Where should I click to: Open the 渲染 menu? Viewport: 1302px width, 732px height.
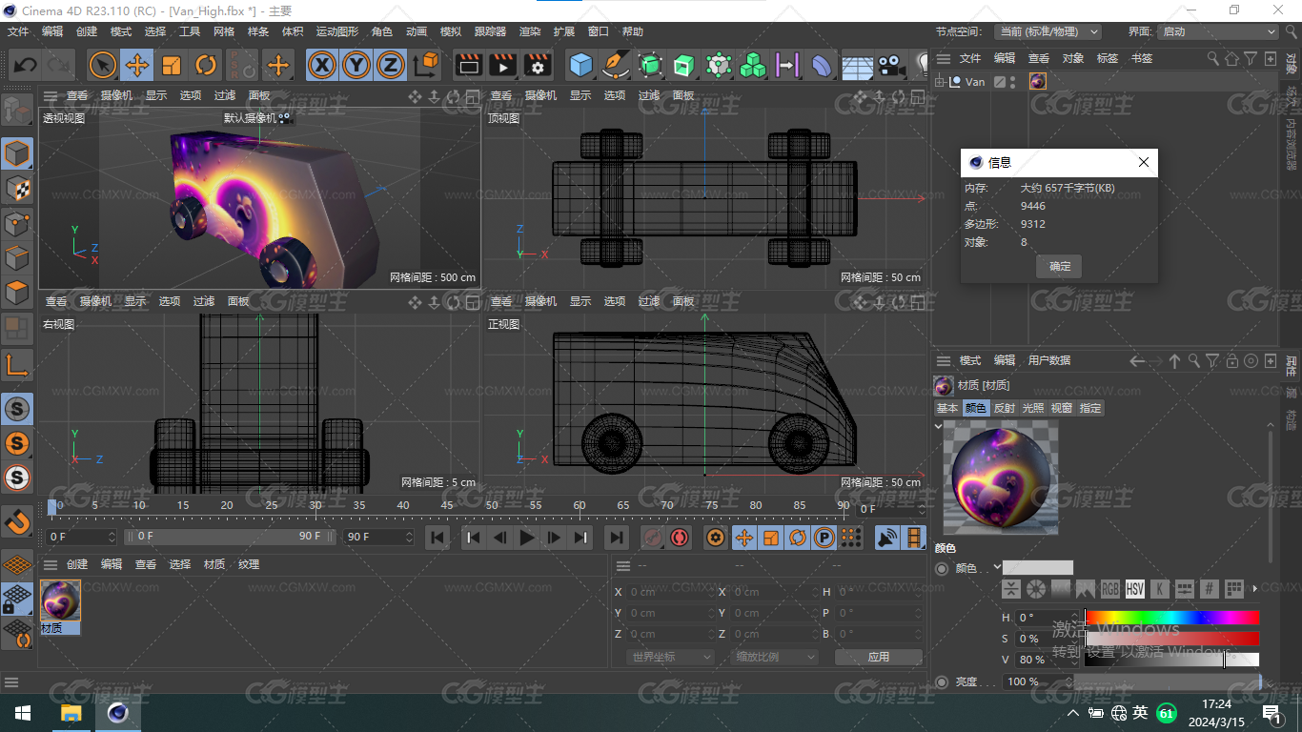click(530, 31)
